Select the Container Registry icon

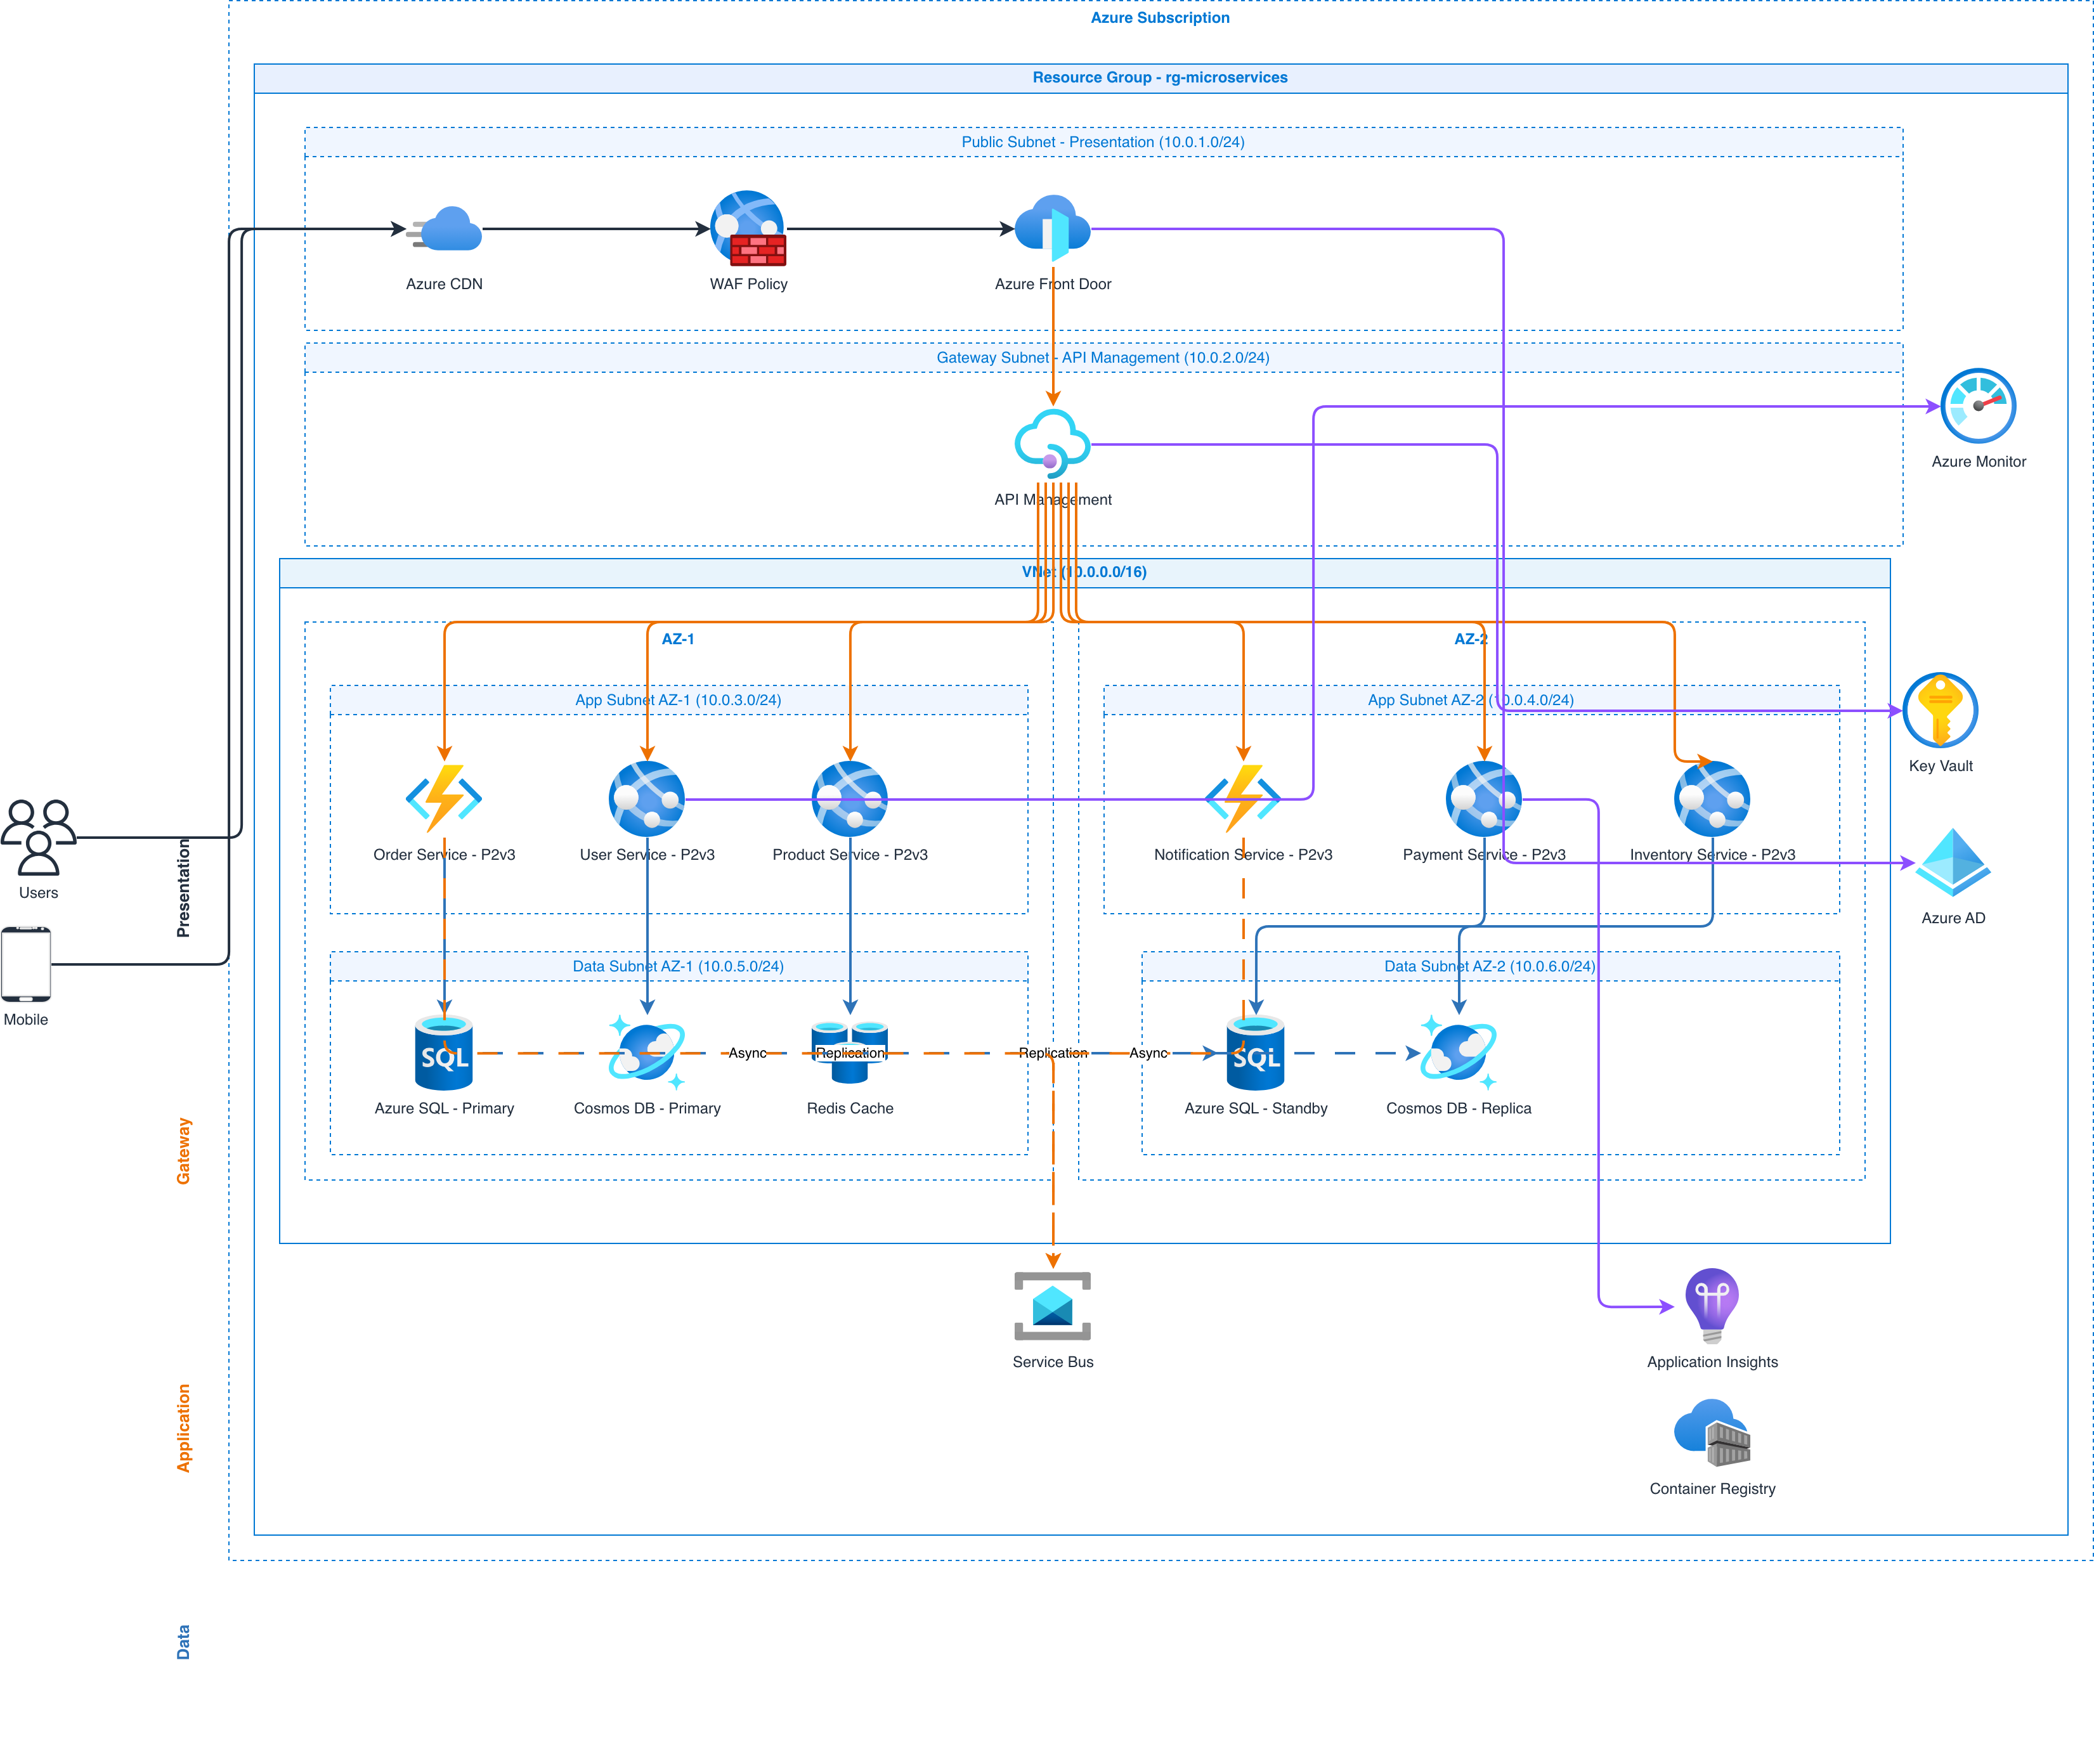coord(1712,1433)
